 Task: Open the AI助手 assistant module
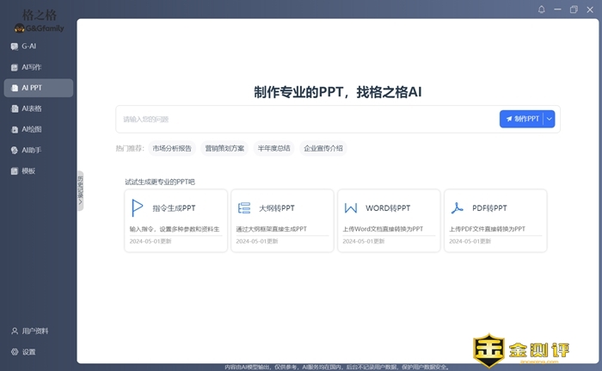tap(31, 150)
